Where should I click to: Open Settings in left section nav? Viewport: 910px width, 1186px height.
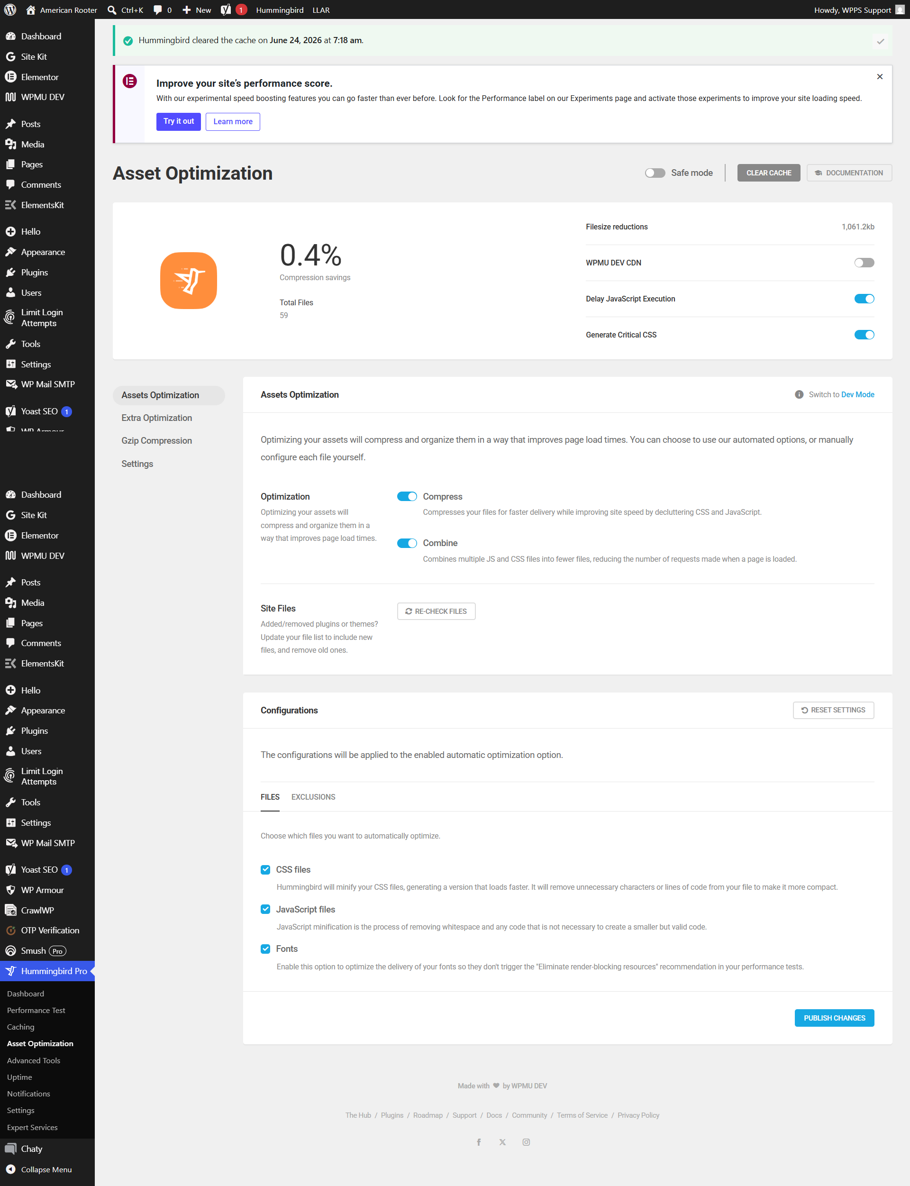137,464
